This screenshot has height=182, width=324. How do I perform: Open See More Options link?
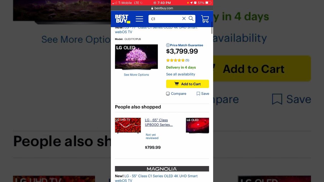(136, 75)
